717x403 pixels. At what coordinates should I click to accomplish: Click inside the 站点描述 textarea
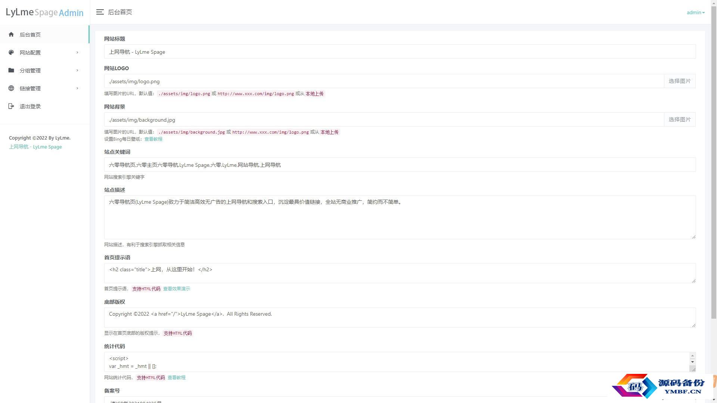pyautogui.click(x=400, y=217)
